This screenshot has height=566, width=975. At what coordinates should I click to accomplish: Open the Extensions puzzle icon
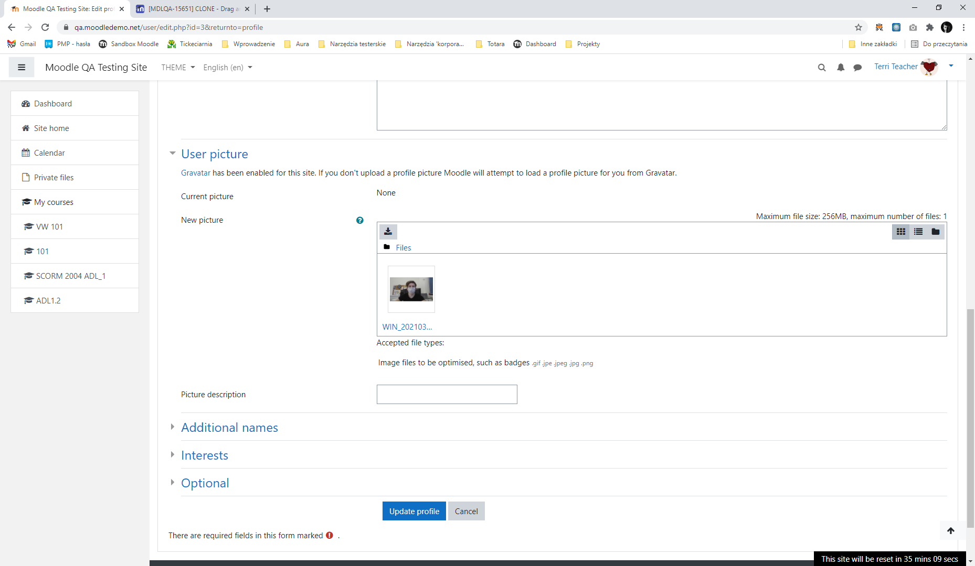pyautogui.click(x=930, y=27)
